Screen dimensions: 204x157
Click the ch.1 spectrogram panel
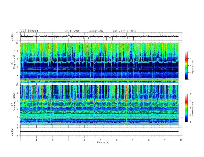coord(99,63)
